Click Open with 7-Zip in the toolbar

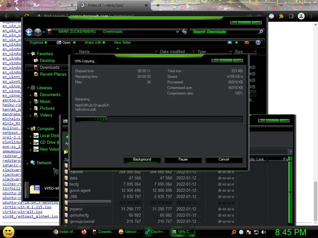point(66,42)
